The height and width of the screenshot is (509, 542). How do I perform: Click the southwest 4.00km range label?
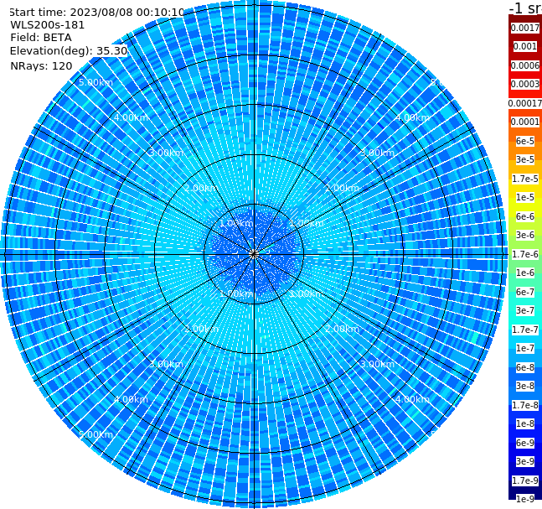pos(131,399)
